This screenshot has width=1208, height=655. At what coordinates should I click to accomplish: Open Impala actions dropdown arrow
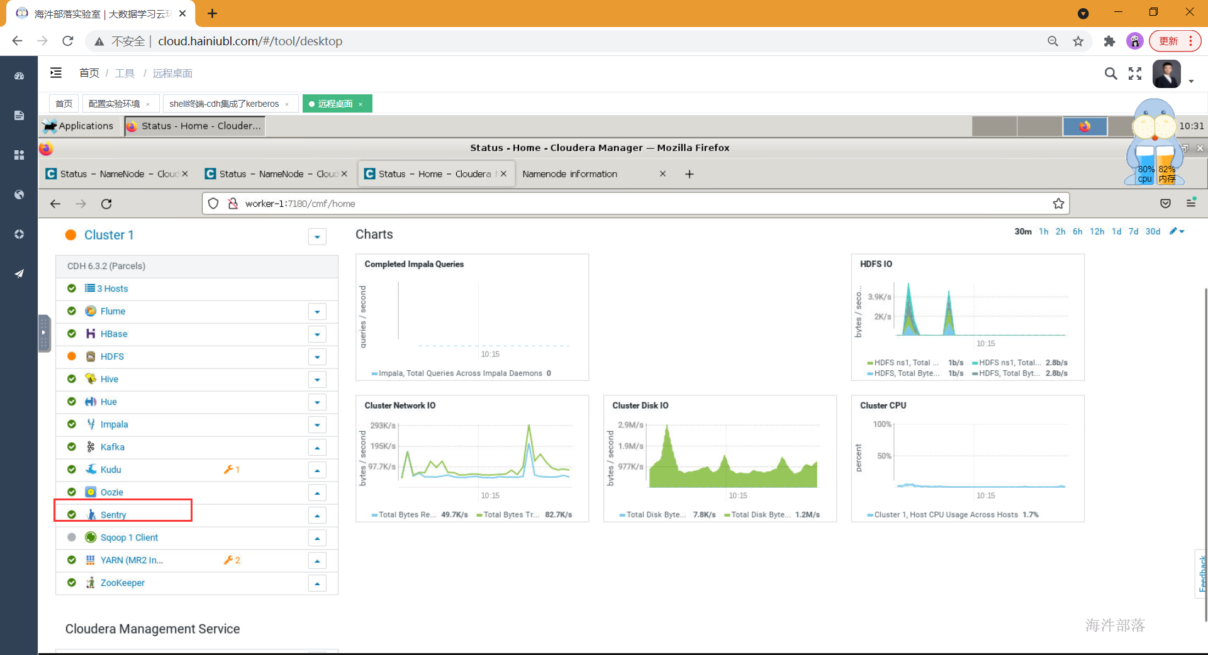(x=317, y=425)
